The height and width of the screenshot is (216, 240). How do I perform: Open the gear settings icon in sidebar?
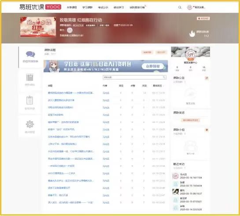click(30, 124)
